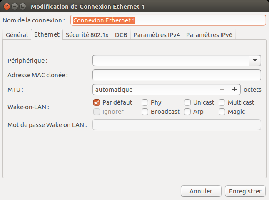Viewport: 269px width, 200px height.
Task: Toggle the Unicast checkbox
Action: click(187, 102)
